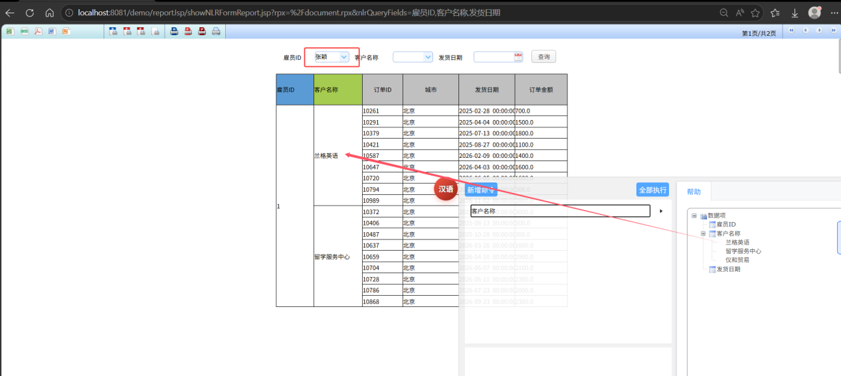Go to the next report page
The image size is (841, 376).
(819, 31)
